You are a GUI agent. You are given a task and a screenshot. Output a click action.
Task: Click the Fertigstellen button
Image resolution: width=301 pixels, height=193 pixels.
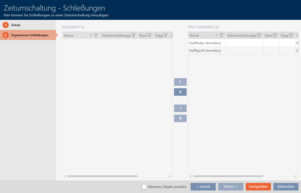(x=258, y=187)
